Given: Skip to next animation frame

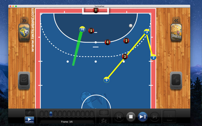Looking at the screenshot, I should (x=155, y=117).
